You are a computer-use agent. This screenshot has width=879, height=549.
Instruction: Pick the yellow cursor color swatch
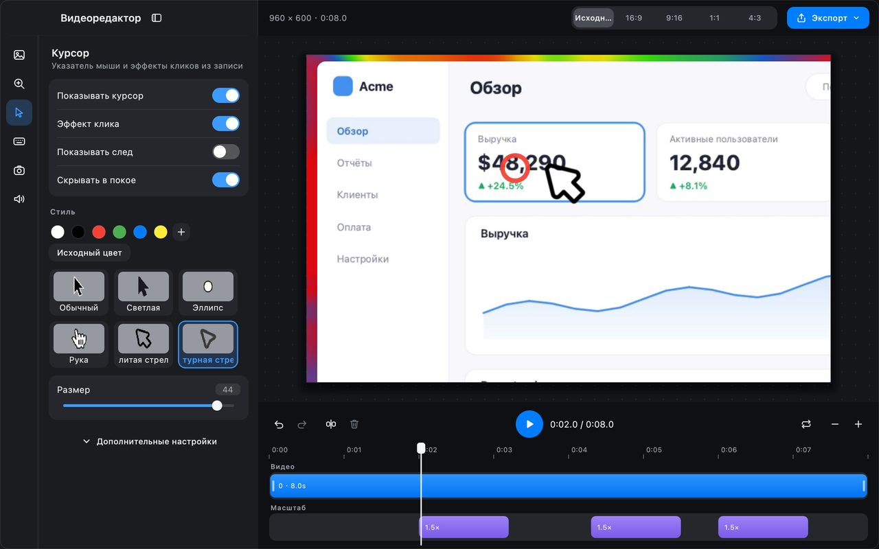tap(161, 232)
